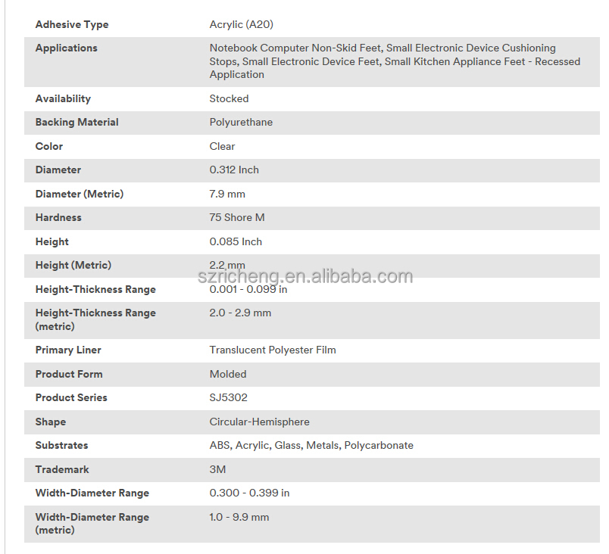Select the 'Color' label

[49, 146]
